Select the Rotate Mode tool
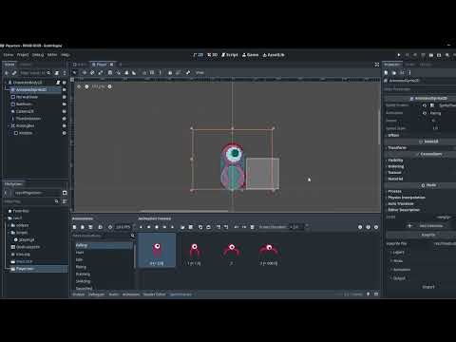The width and height of the screenshot is (456, 342). (x=92, y=72)
